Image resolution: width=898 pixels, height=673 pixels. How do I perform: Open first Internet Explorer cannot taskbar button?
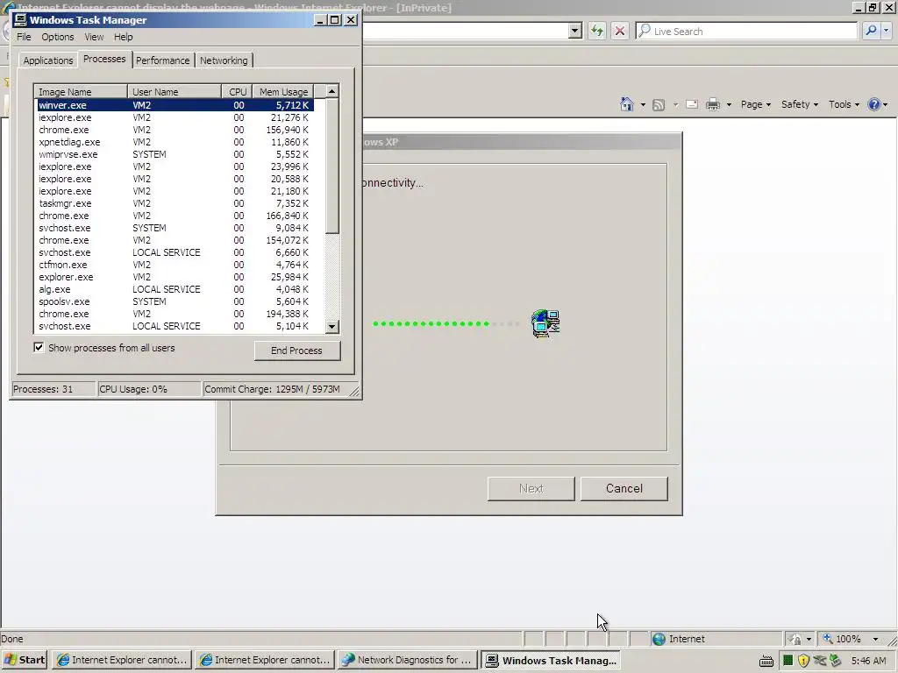pyautogui.click(x=122, y=660)
